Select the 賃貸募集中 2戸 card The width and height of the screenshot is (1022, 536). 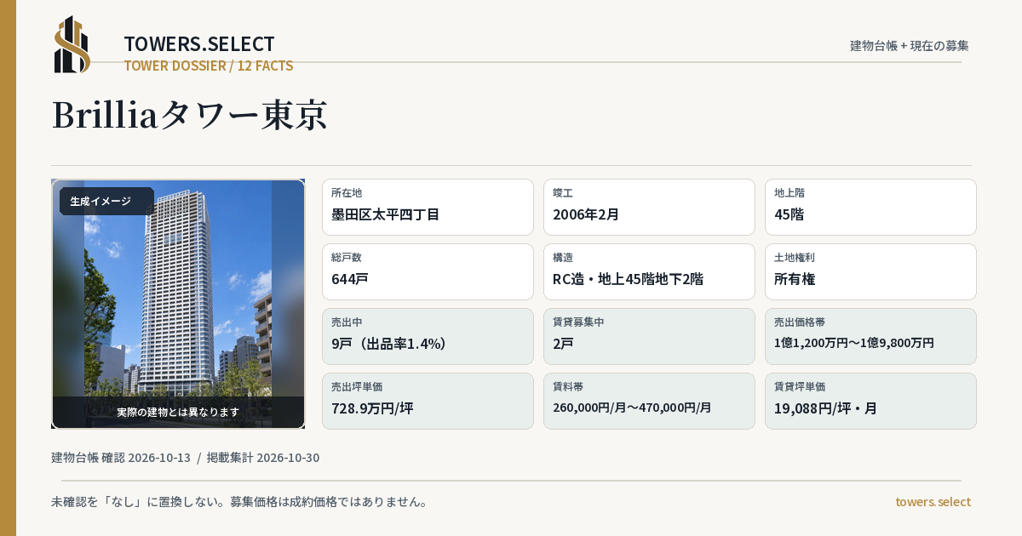point(649,336)
